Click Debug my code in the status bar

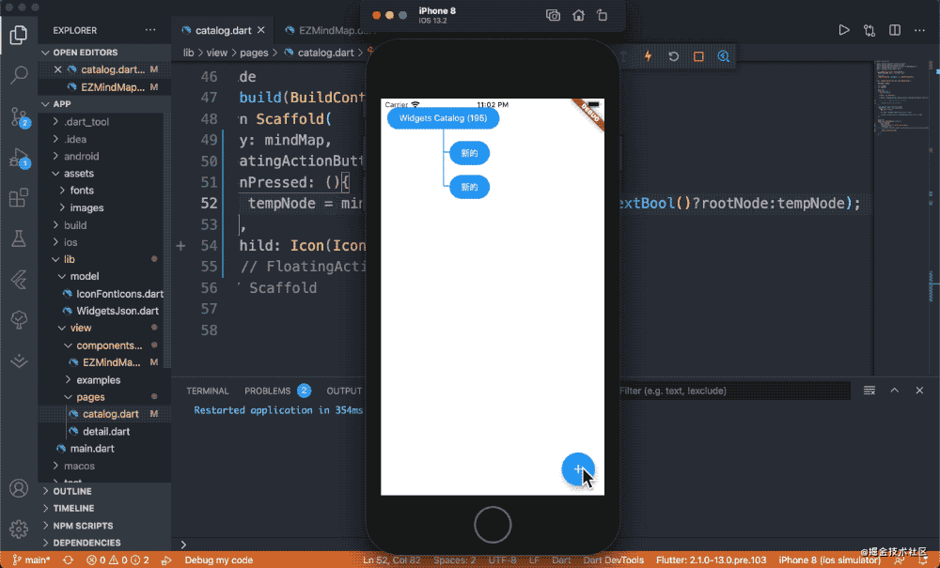[218, 560]
